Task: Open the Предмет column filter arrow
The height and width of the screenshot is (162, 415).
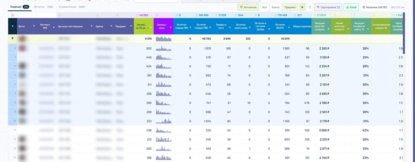Action: [131, 26]
